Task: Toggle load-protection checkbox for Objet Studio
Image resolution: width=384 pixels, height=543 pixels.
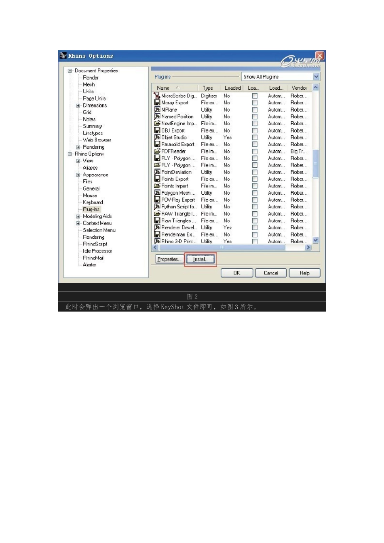Action: click(255, 137)
